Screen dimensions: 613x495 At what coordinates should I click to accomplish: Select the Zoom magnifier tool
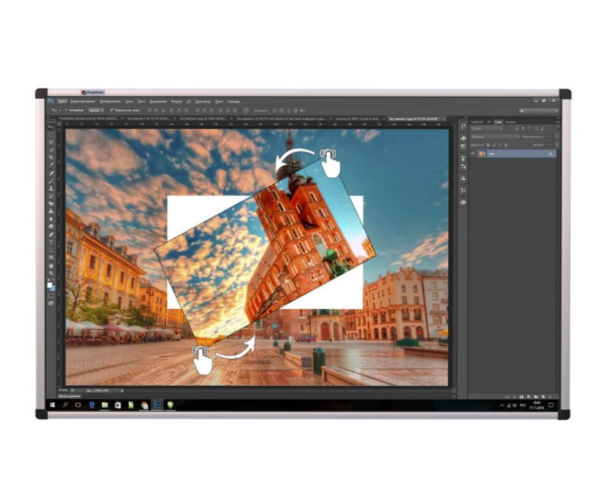tap(51, 273)
